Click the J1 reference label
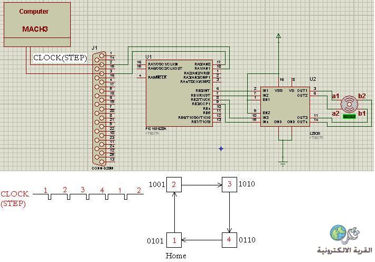375x262 pixels. pyautogui.click(x=95, y=48)
